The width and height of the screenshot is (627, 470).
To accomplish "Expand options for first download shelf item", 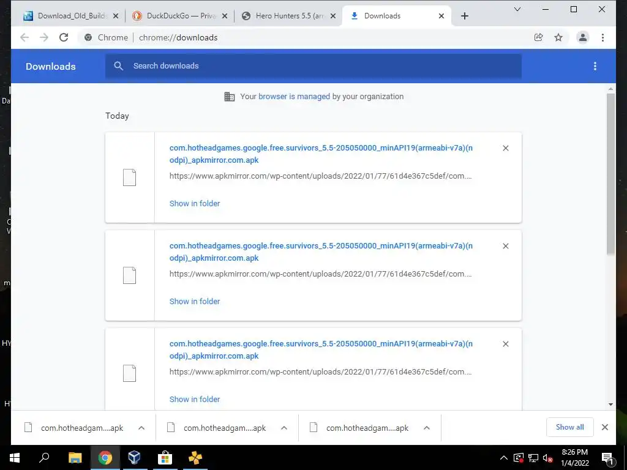I will [141, 428].
